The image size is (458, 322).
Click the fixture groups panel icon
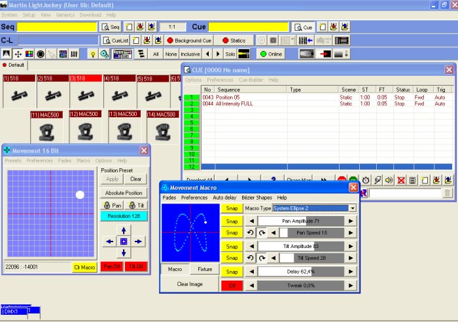click(x=122, y=54)
